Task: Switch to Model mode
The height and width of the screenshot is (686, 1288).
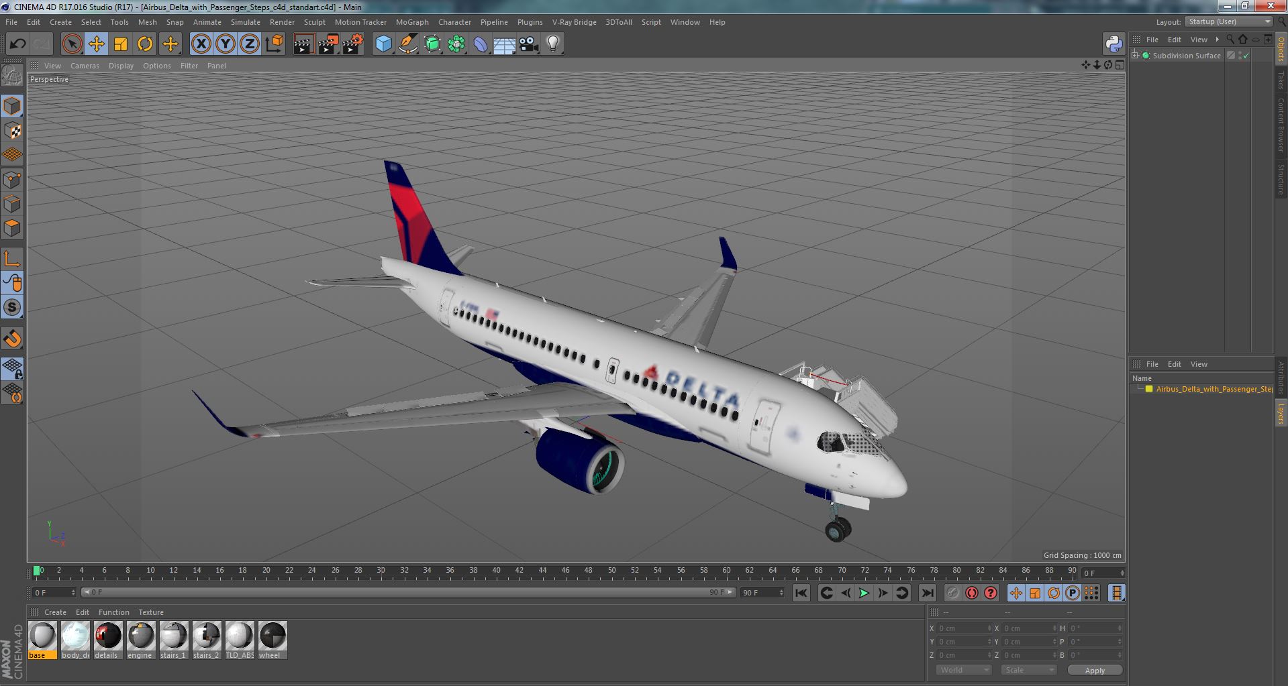Action: tap(12, 106)
